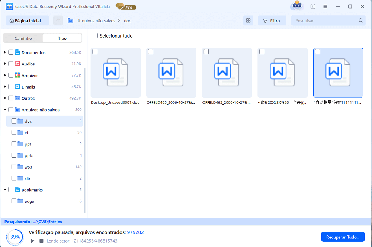Click the xlb folder icon
The height and width of the screenshot is (247, 372).
pos(20,178)
